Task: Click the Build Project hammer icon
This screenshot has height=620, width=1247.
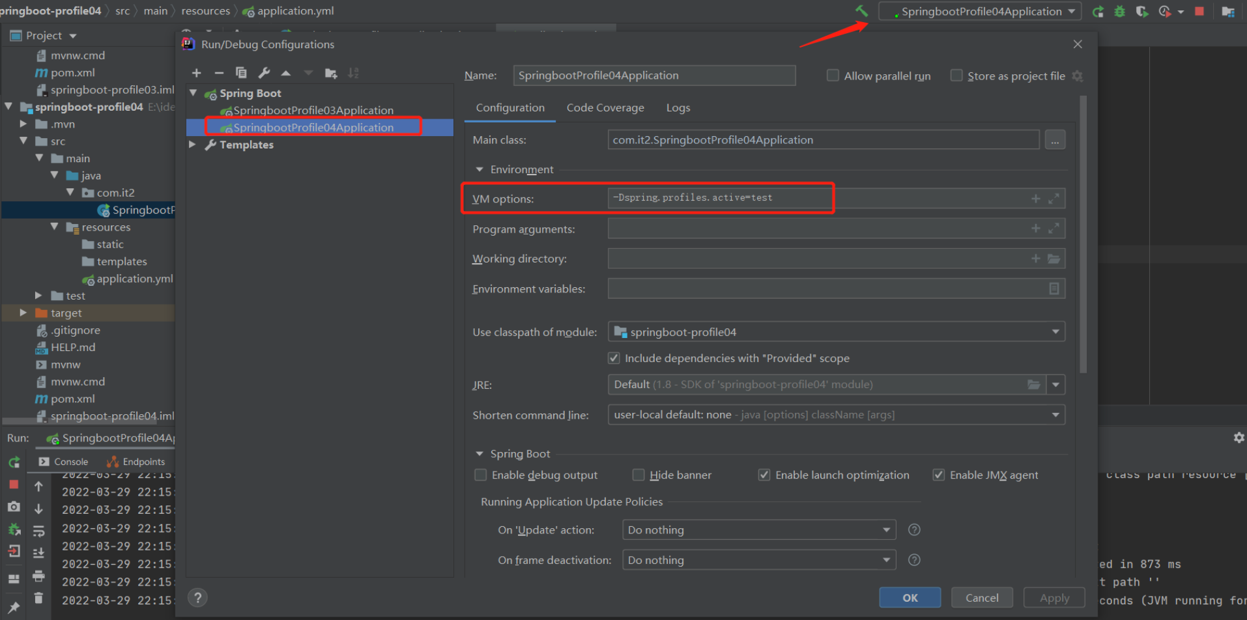Action: coord(862,11)
